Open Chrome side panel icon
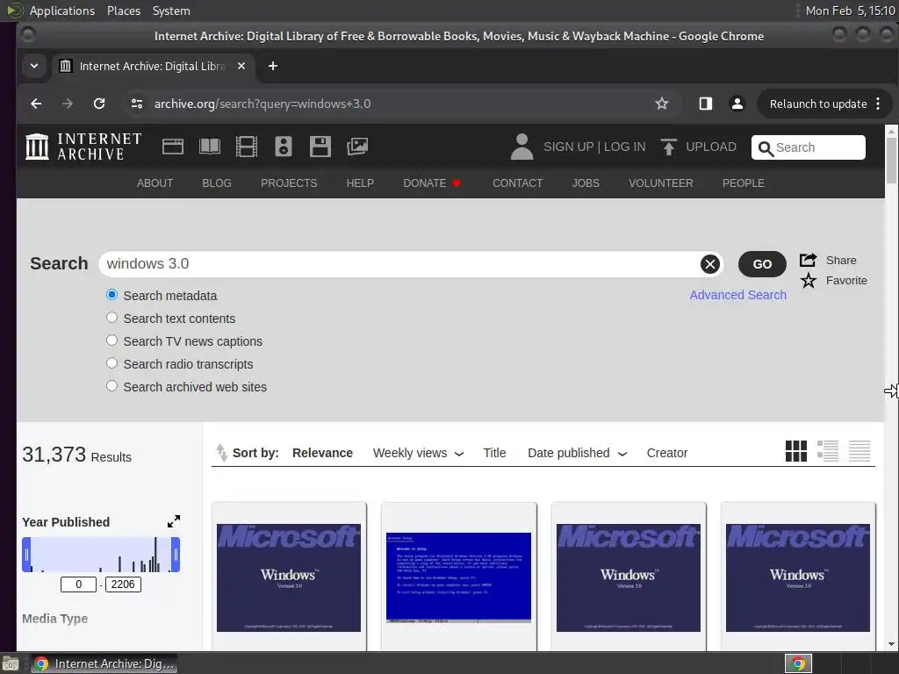This screenshot has width=899, height=674. click(x=705, y=104)
